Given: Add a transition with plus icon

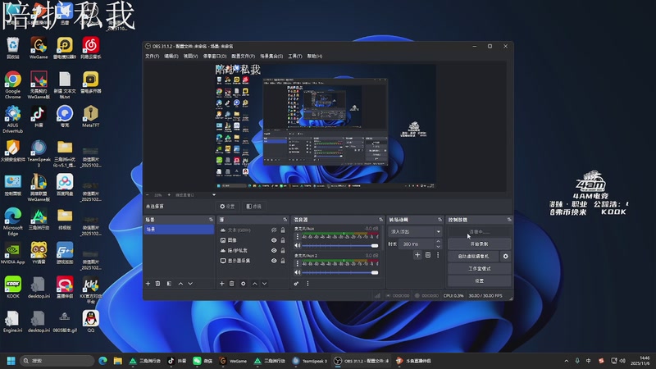Looking at the screenshot, I should tap(417, 255).
